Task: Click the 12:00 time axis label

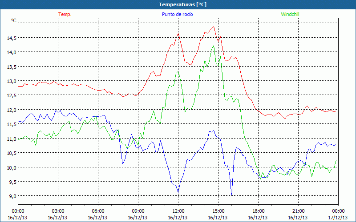Action: [x=178, y=211]
